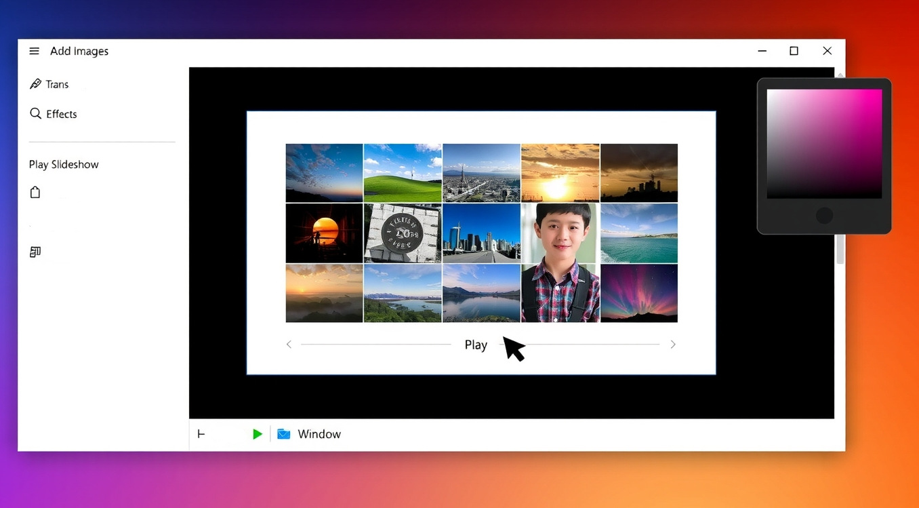
Task: Click the Window label in bottom bar
Action: pos(319,434)
